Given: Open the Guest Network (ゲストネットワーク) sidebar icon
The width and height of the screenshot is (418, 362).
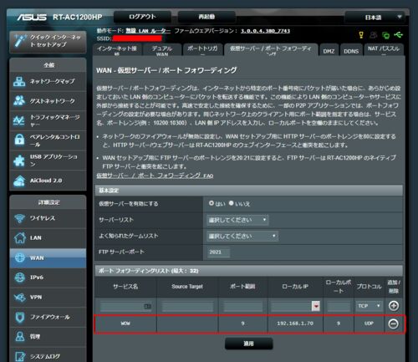Looking at the screenshot, I should [19, 101].
